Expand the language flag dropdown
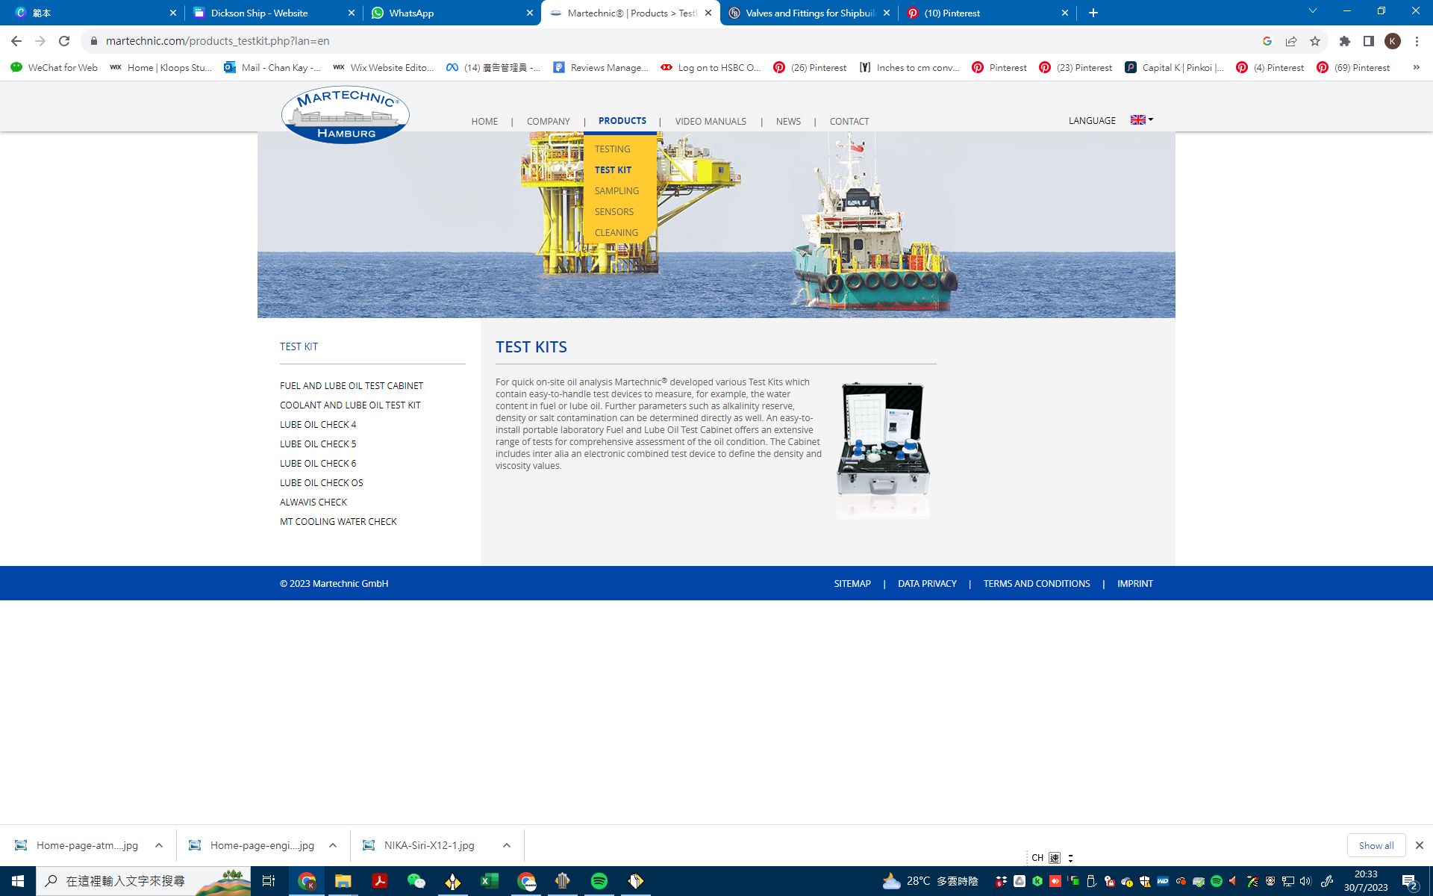The width and height of the screenshot is (1433, 896). point(1142,119)
